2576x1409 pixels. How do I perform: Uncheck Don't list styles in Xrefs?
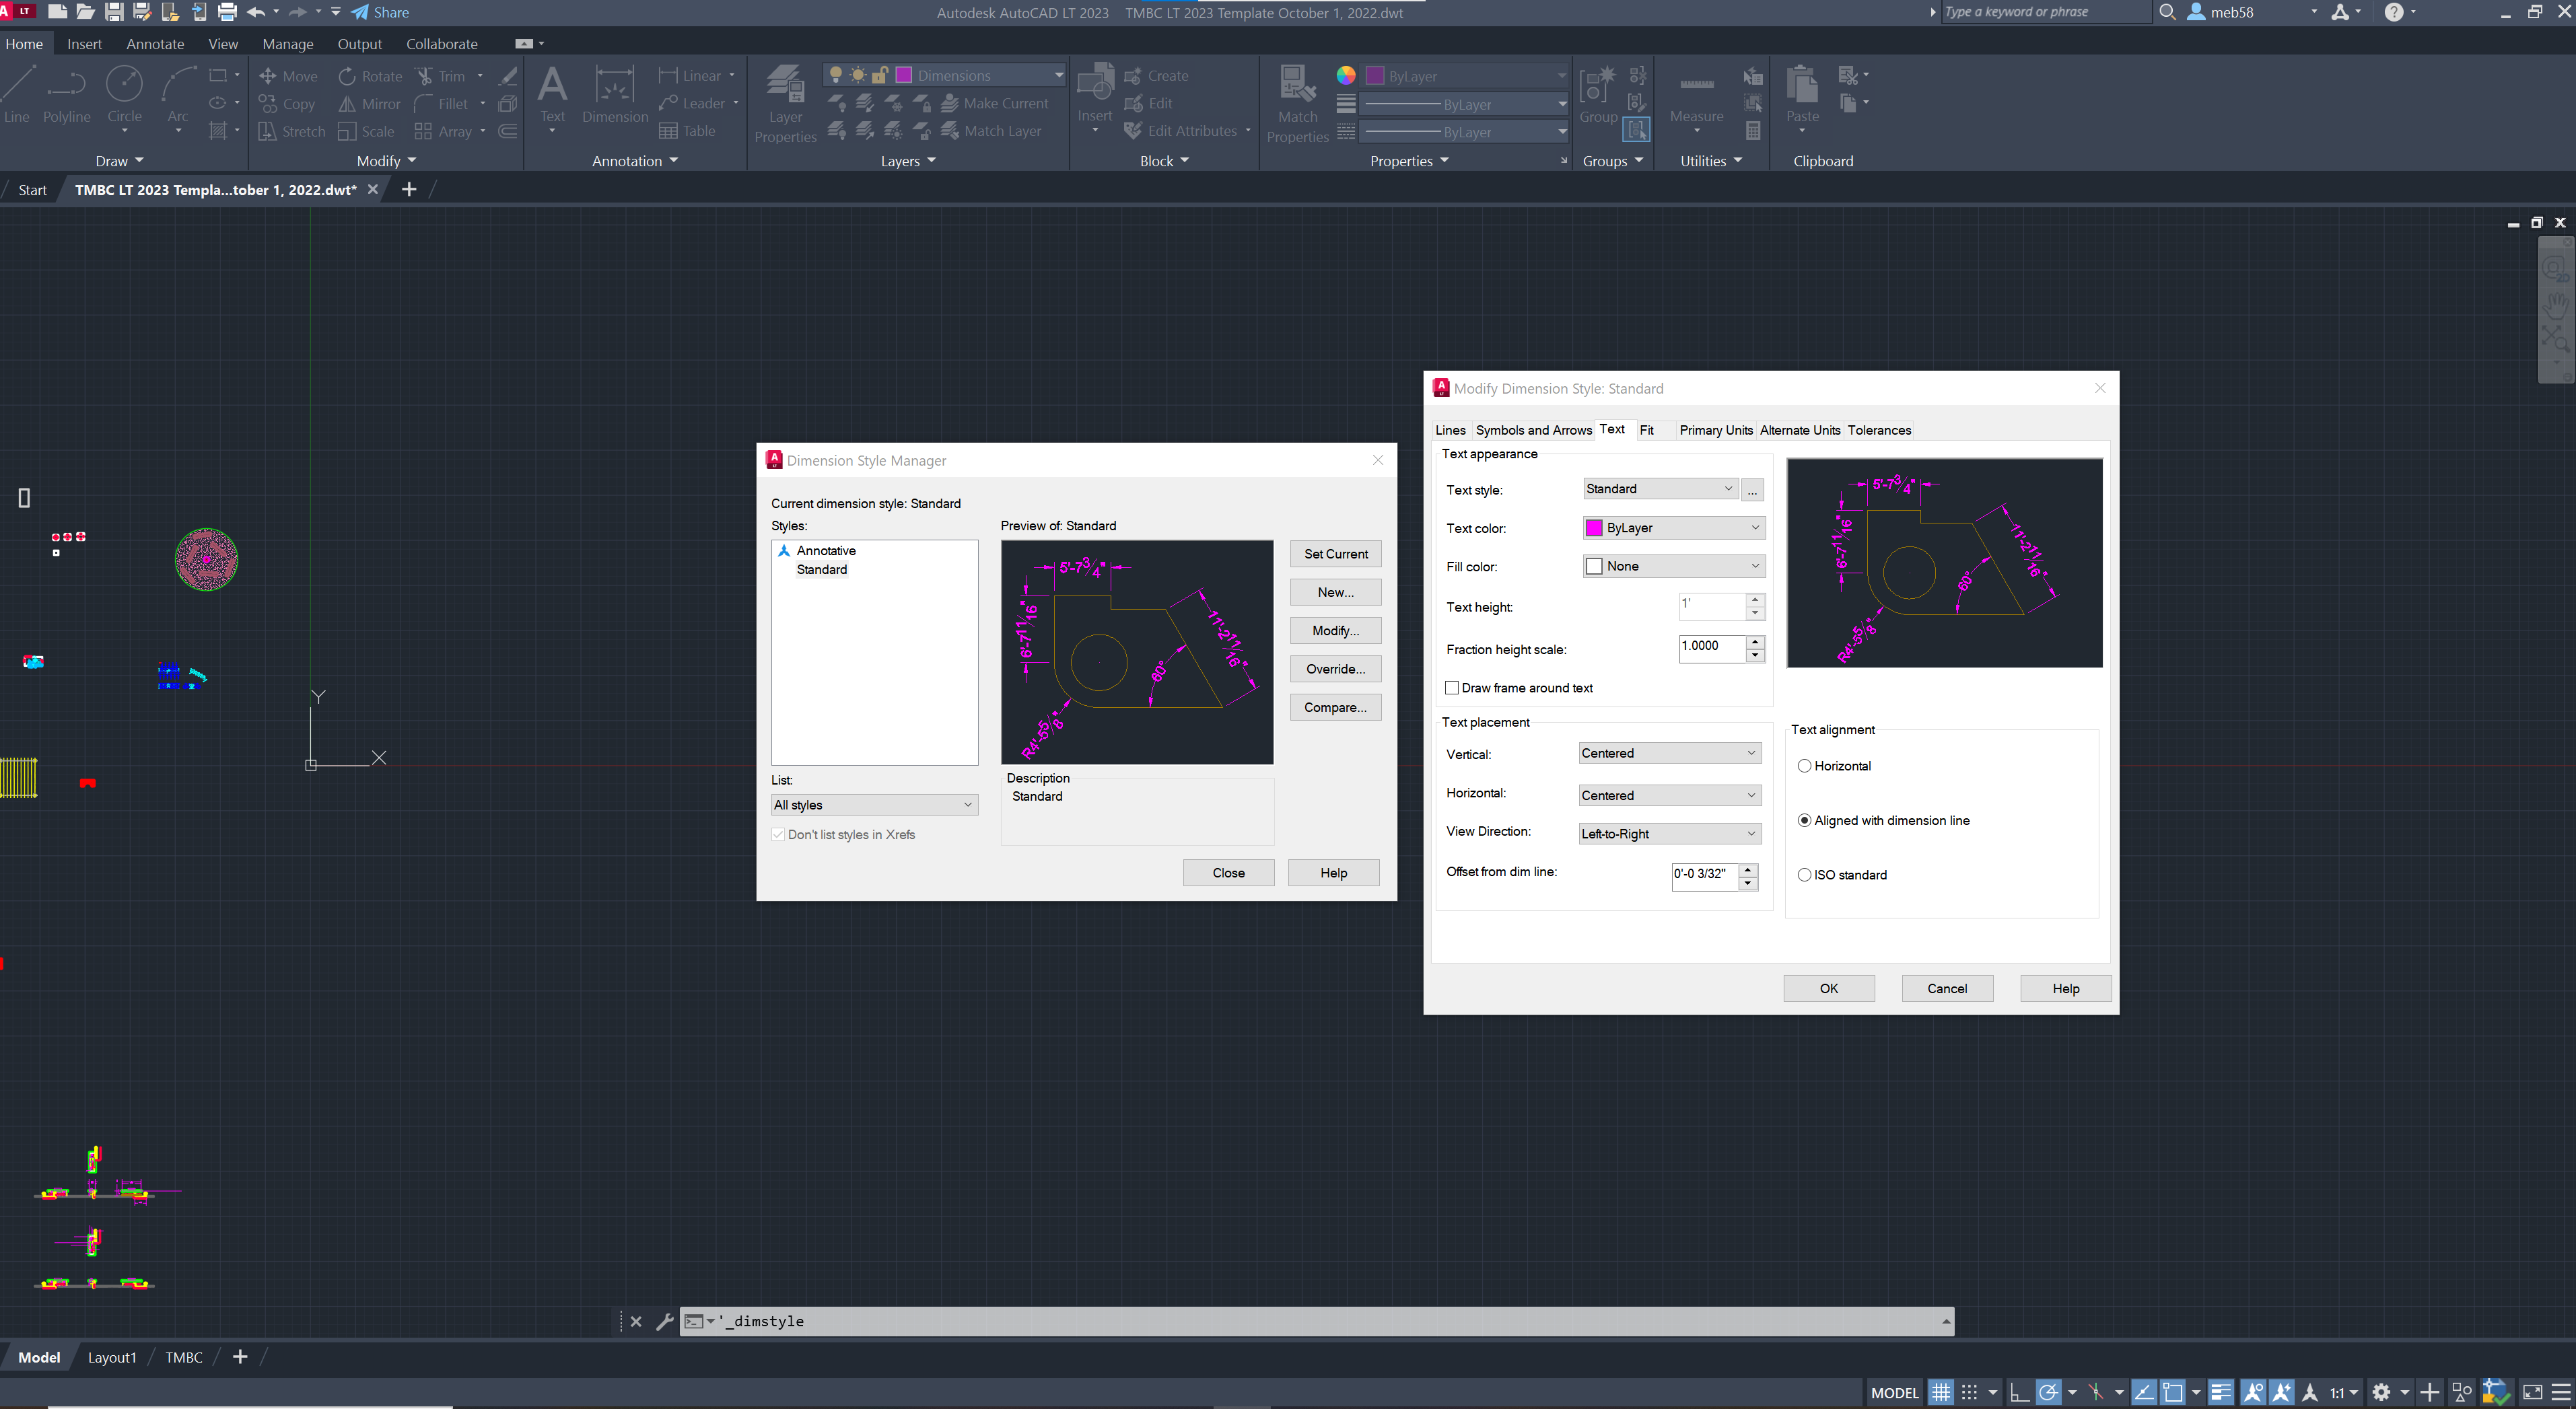click(778, 833)
